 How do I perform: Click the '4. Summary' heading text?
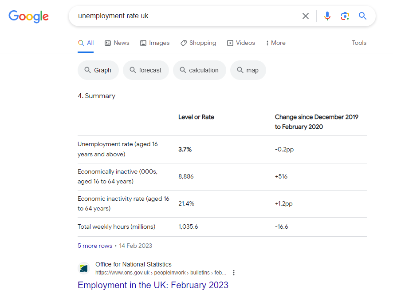click(97, 96)
